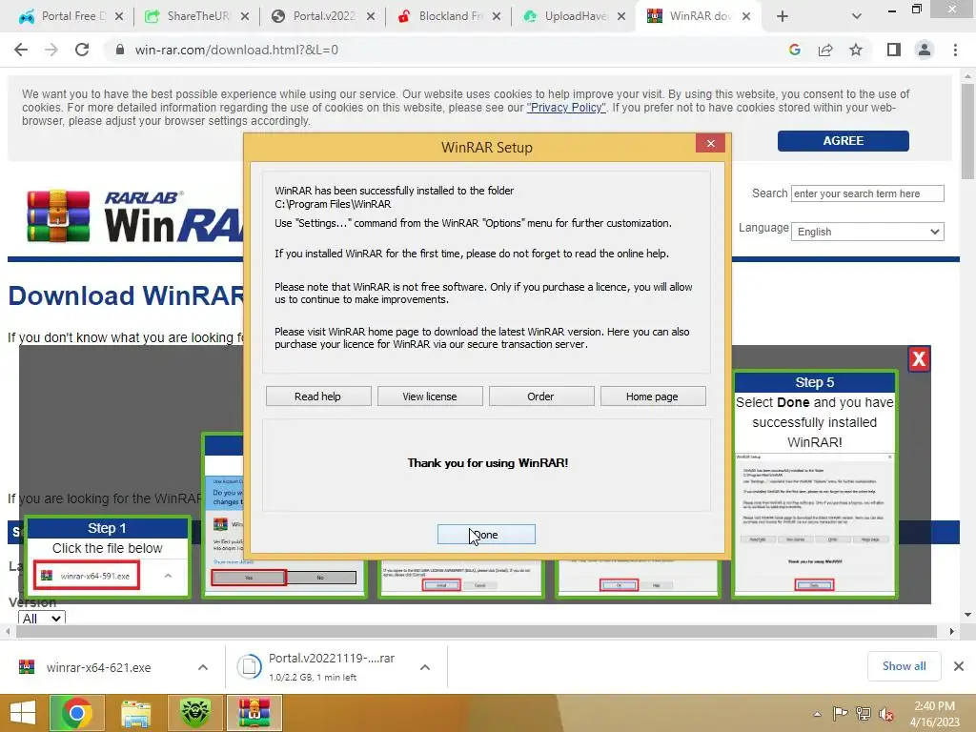
Task: Click the muted volume tray icon
Action: click(x=886, y=714)
